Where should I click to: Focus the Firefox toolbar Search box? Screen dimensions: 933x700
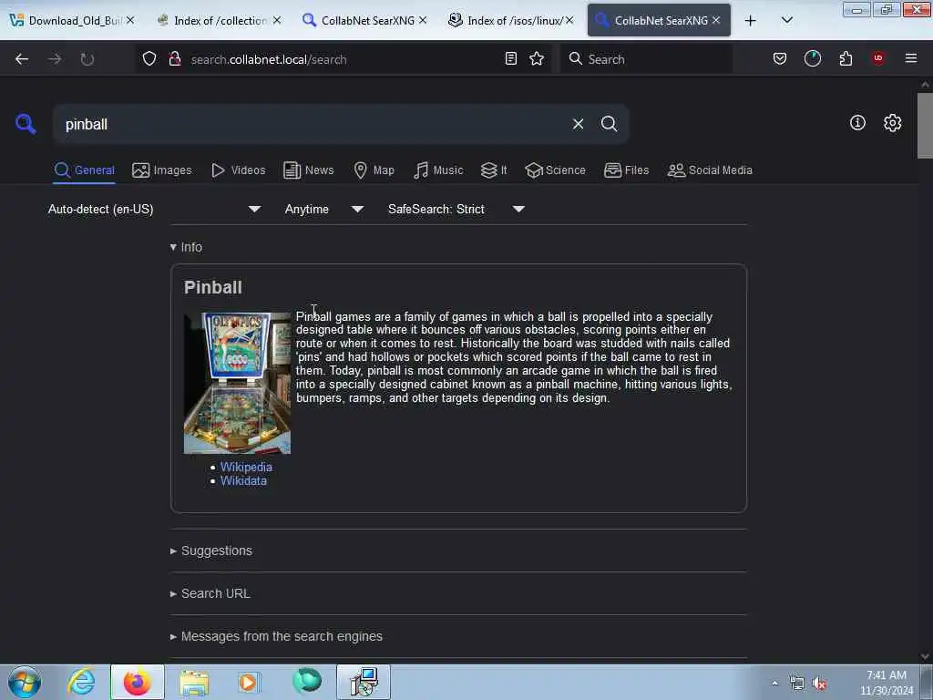tap(646, 59)
